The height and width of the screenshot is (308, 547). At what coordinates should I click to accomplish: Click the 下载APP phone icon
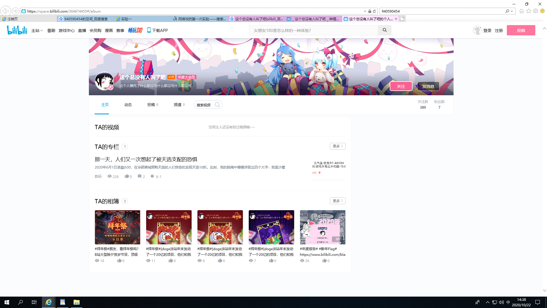149,30
